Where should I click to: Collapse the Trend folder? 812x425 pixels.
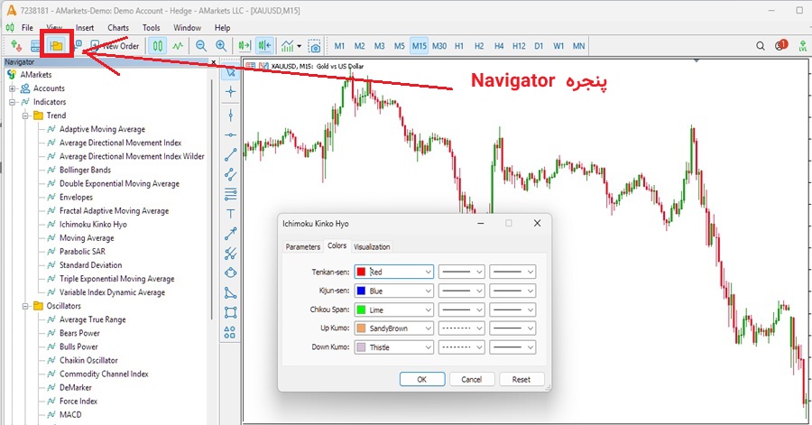point(25,115)
